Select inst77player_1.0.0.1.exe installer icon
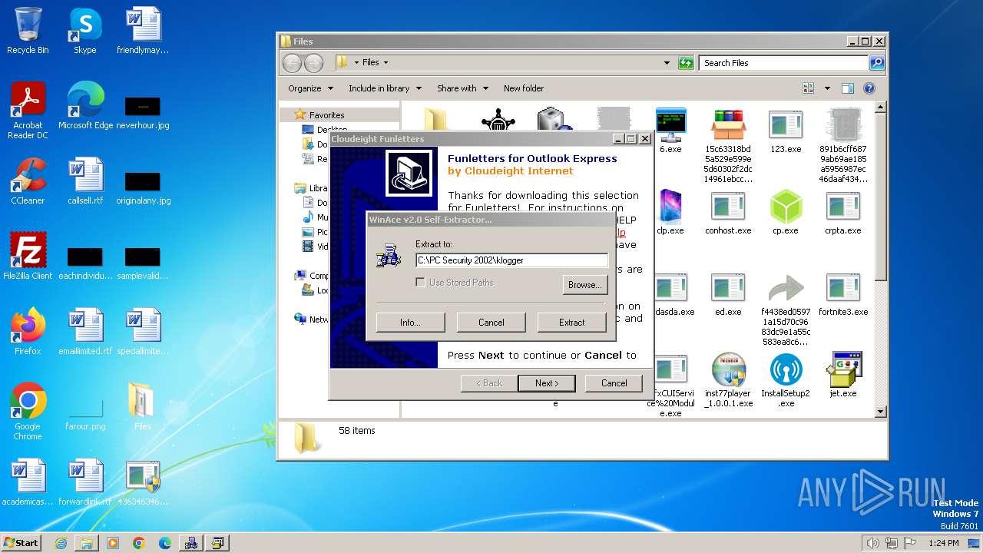The width and height of the screenshot is (983, 553). coord(728,380)
